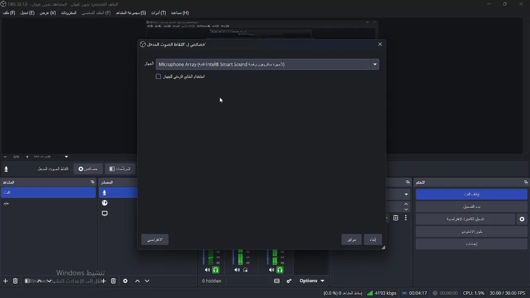Open source properties gear in Sources toolbar
Screen dimensions: 530x298
coord(125,281)
